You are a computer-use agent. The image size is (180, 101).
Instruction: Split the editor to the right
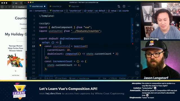click(x=124, y=6)
